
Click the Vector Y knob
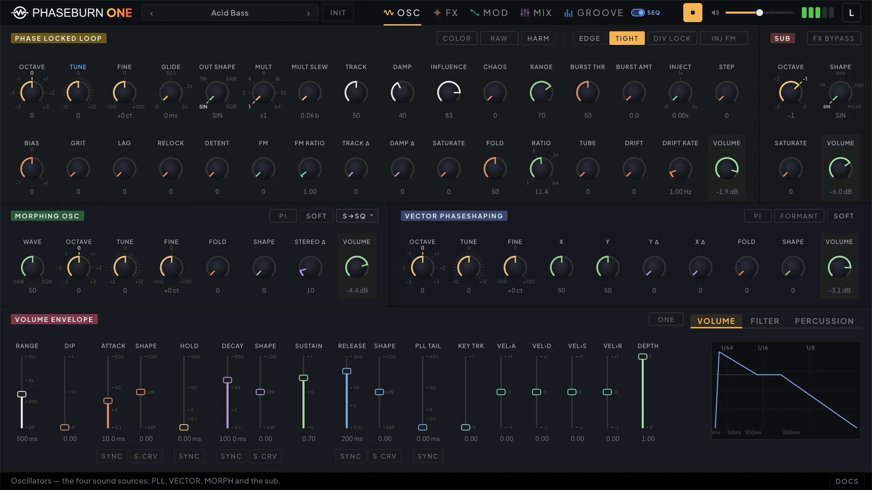coord(608,267)
